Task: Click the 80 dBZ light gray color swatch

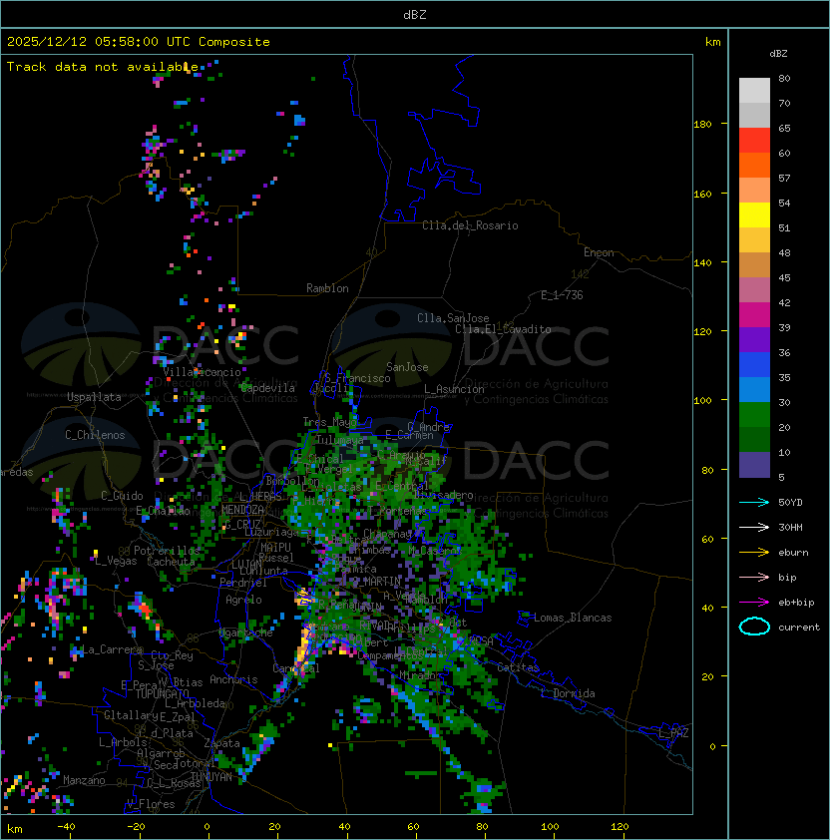Action: click(x=754, y=90)
